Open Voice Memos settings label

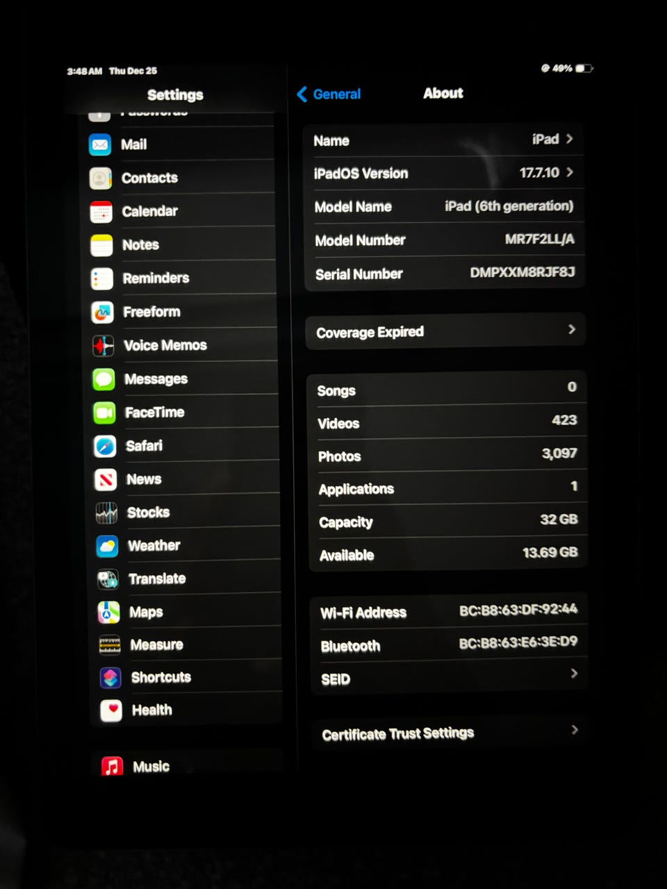pos(165,345)
